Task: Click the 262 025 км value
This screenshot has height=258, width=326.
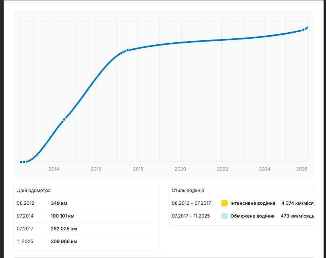Action: tap(64, 229)
